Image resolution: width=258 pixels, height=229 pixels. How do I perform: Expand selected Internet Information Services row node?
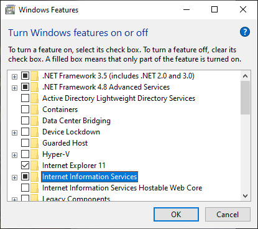point(14,178)
